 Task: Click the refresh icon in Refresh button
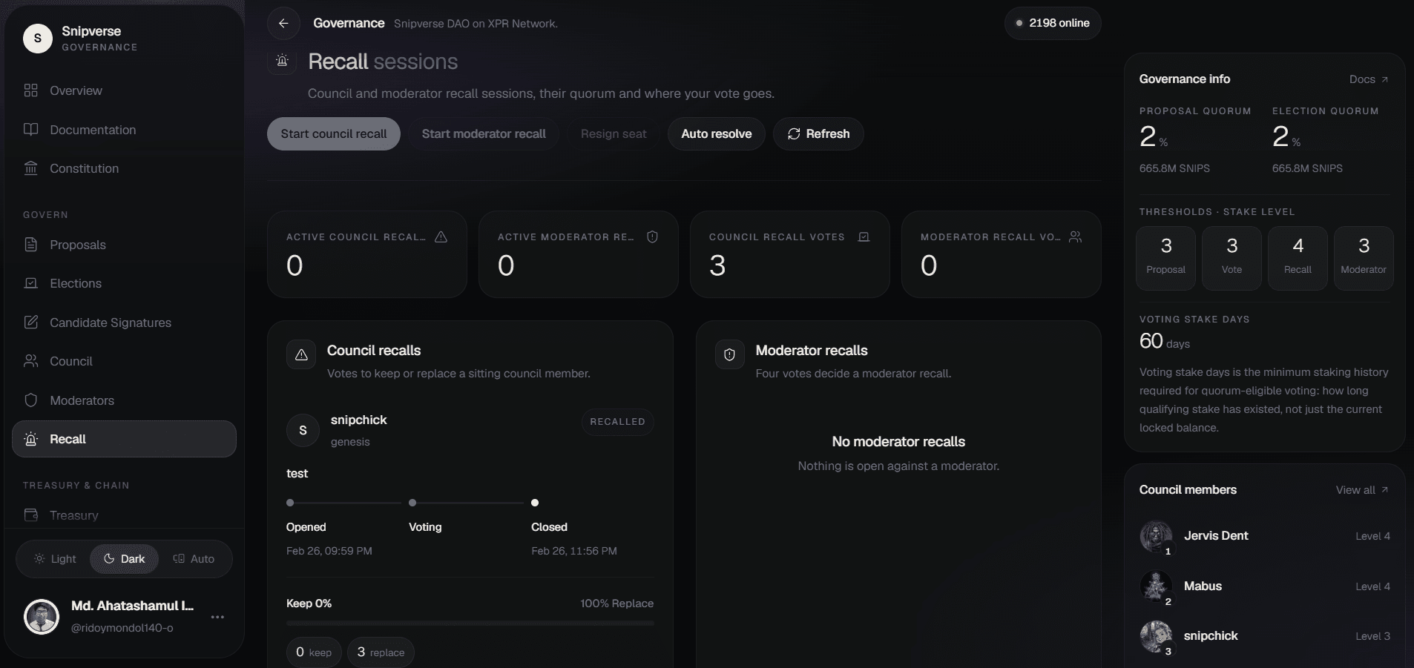pyautogui.click(x=794, y=134)
